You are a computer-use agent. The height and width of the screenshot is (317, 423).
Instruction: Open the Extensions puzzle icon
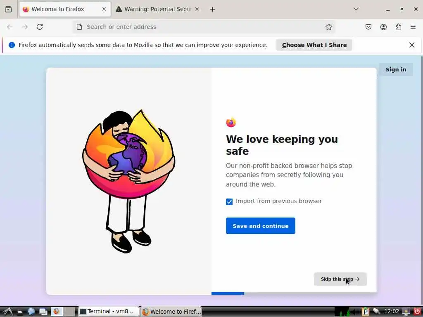tap(398, 27)
